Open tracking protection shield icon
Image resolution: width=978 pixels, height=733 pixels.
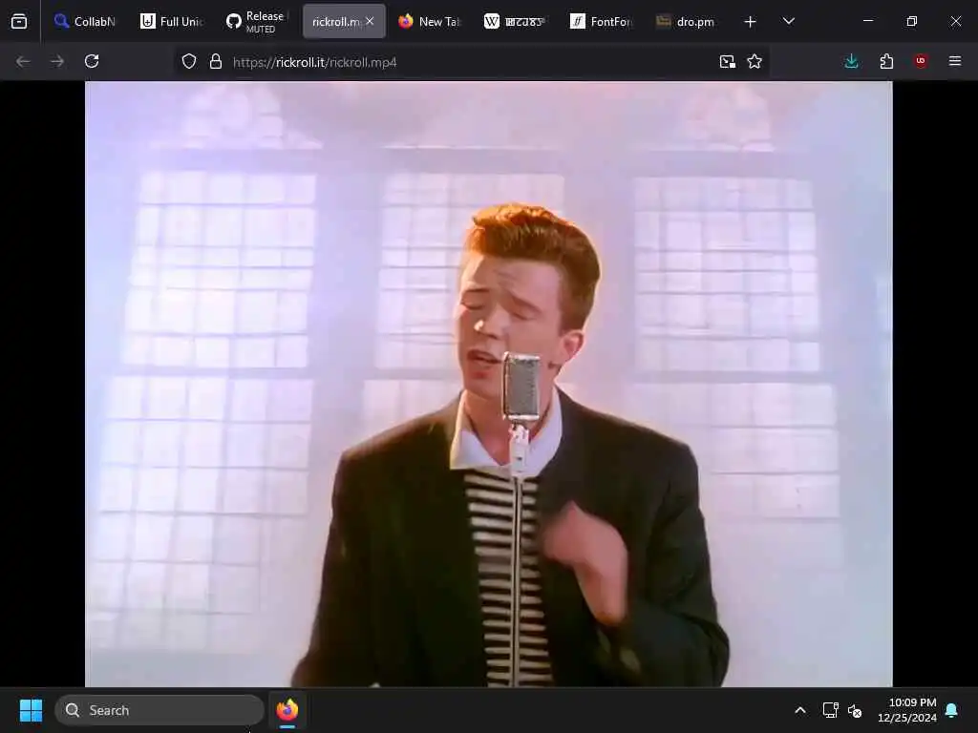click(x=189, y=61)
